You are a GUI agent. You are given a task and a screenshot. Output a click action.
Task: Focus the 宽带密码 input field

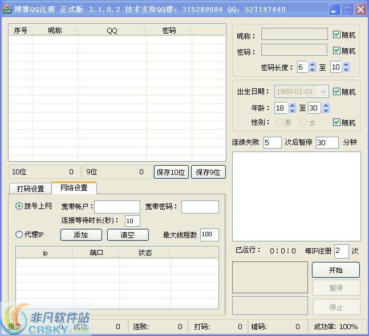(200, 207)
